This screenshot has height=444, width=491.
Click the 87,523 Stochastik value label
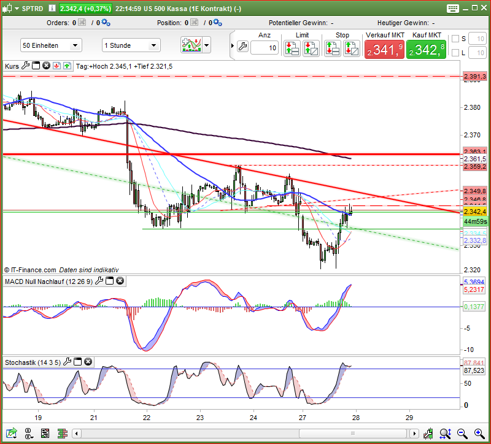[474, 370]
